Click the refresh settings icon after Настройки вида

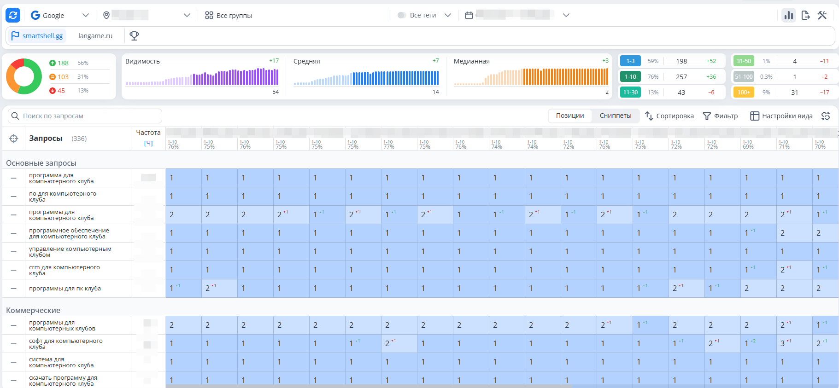click(826, 116)
